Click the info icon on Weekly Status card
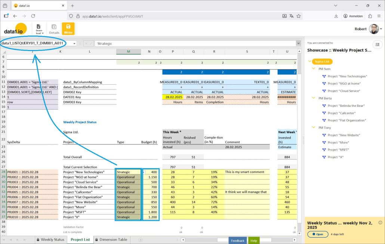Image resolution: width=385 pixels, height=244 pixels. tap(380, 223)
